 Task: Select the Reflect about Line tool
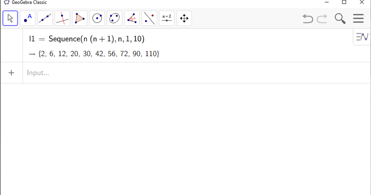(149, 18)
